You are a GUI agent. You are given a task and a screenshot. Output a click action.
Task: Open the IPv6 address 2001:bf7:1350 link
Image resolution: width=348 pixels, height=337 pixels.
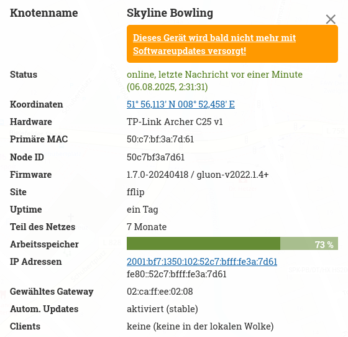coord(202,262)
